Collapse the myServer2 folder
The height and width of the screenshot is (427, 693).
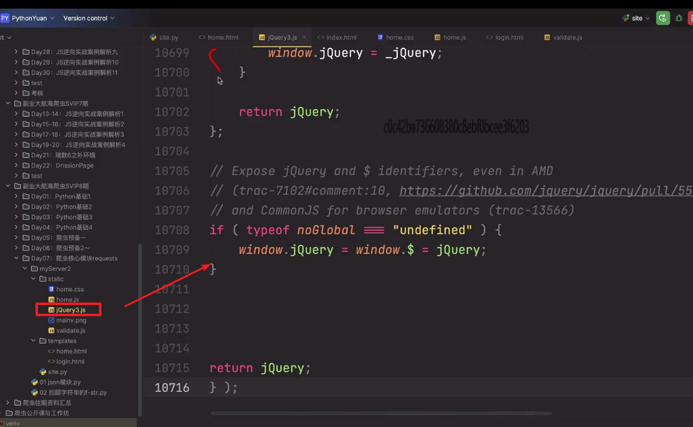[x=25, y=269]
